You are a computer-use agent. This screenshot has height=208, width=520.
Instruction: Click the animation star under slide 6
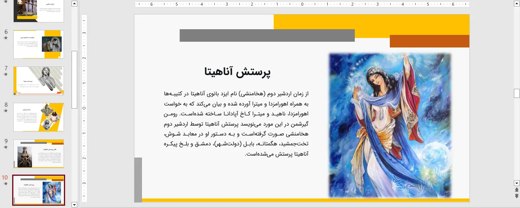(x=6, y=38)
